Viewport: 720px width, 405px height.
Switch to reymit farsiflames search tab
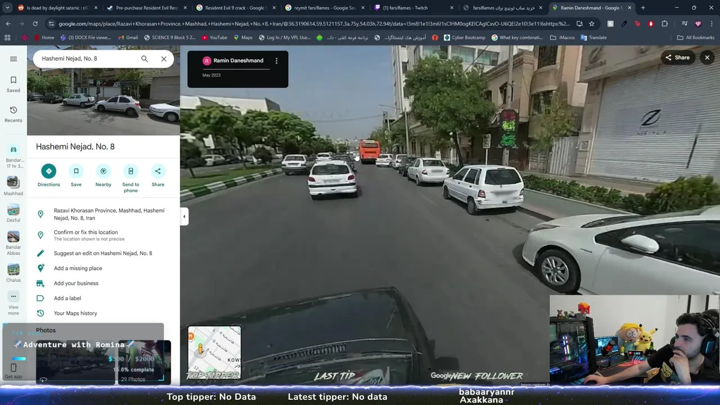pyautogui.click(x=325, y=8)
